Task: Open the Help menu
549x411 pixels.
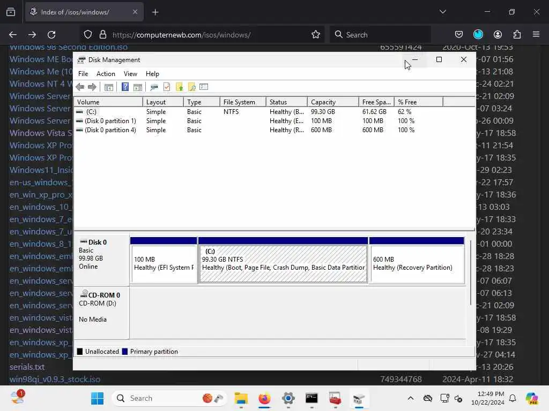Action: 152,74
